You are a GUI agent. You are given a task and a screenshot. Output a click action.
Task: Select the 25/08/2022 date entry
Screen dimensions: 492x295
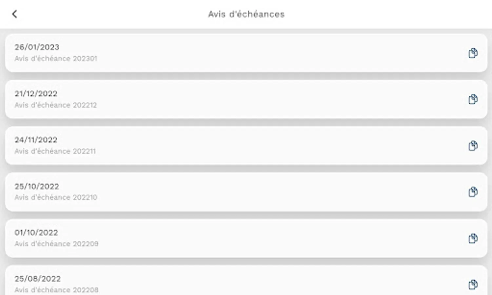pos(37,279)
